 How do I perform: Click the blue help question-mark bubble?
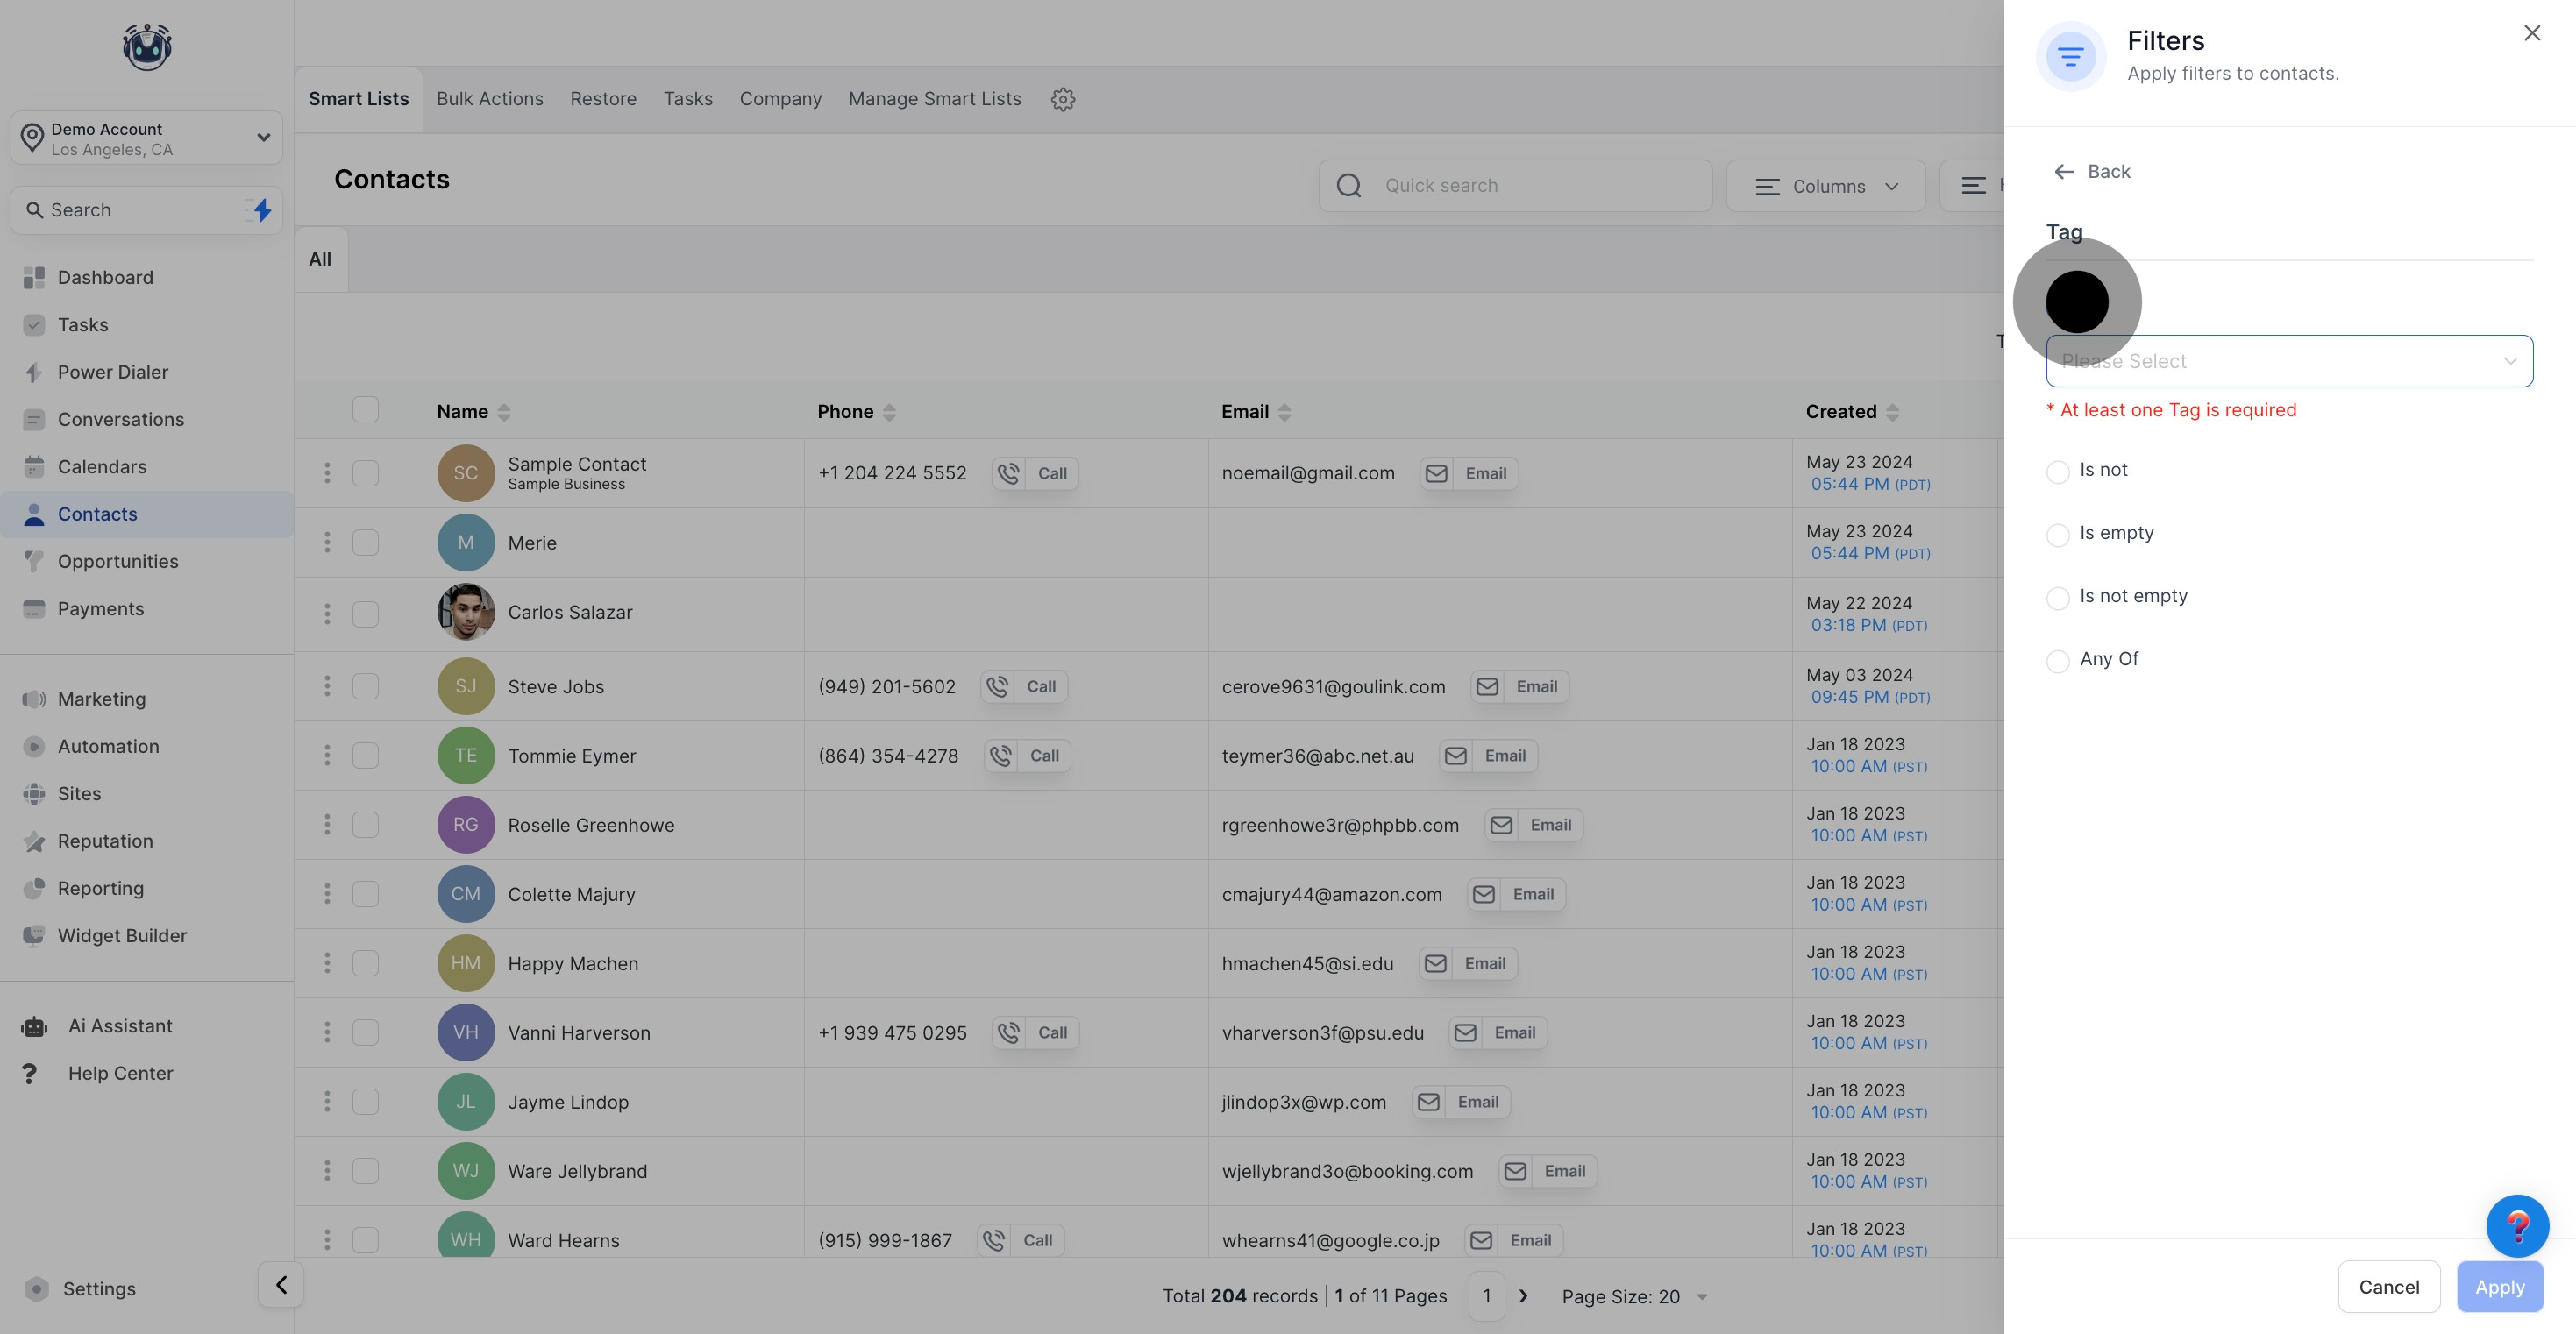tap(2516, 1225)
